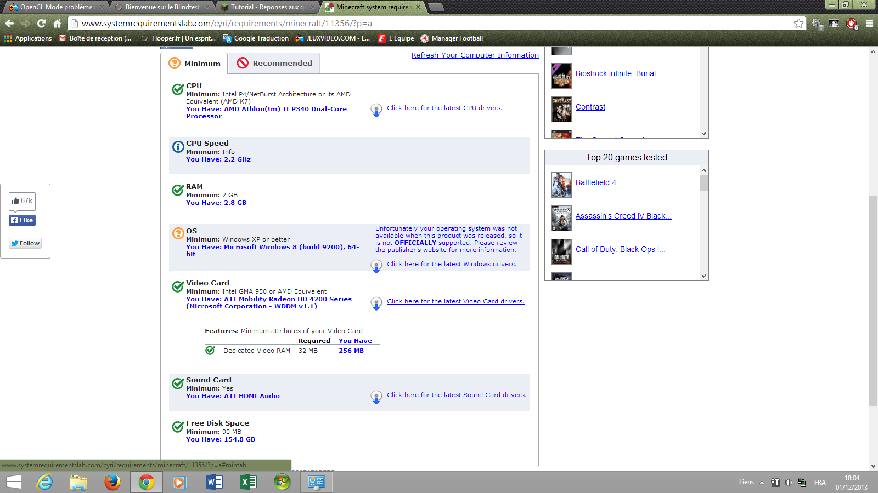Show hidden tray icons arrow
Screen dimensions: 878x493
click(762, 483)
